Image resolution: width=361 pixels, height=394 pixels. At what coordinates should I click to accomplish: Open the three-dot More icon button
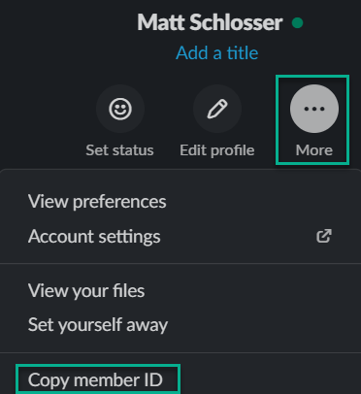pos(314,109)
